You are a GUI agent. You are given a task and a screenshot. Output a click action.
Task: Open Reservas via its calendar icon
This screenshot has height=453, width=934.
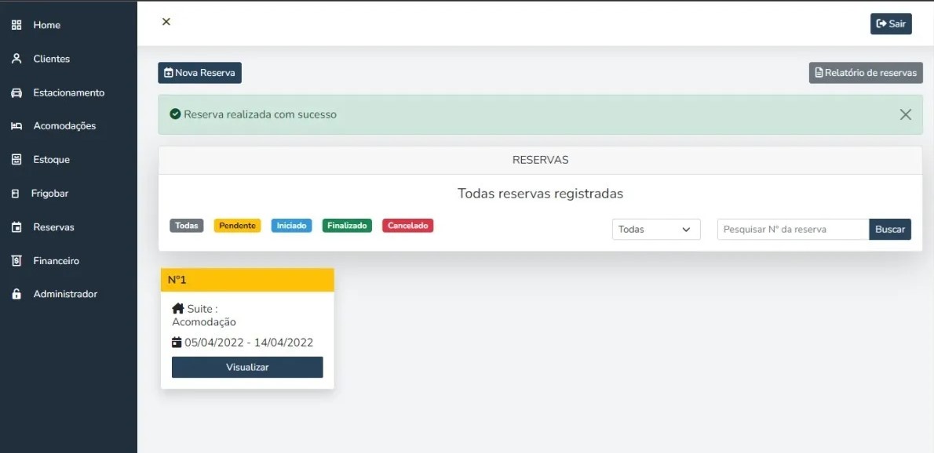(x=18, y=226)
